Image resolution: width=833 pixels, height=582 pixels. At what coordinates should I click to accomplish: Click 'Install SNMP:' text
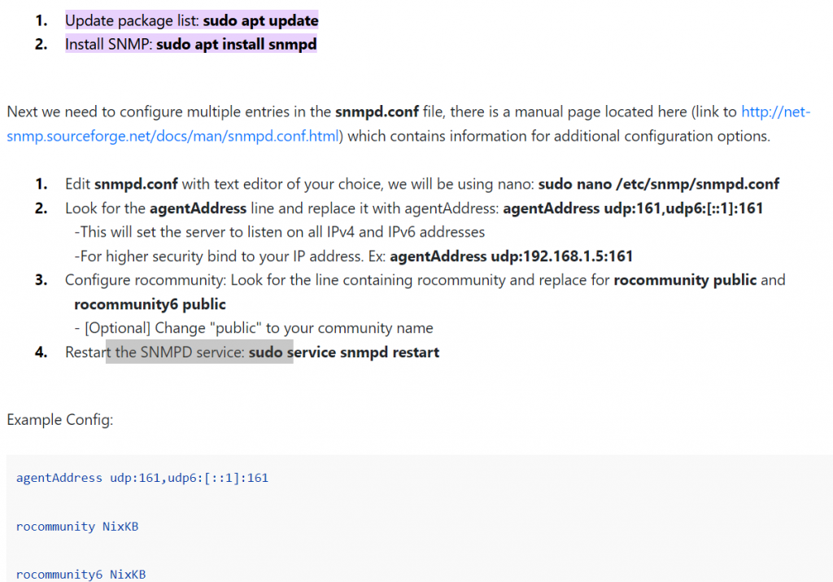(109, 44)
